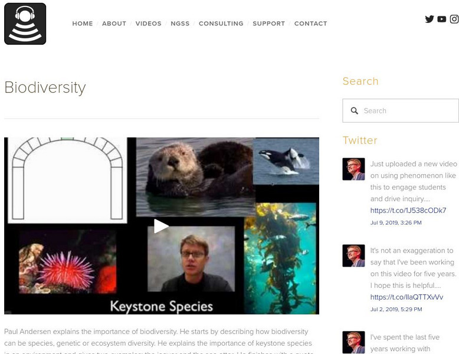Image resolution: width=459 pixels, height=354 pixels.
Task: Click tweet text 'Just uploaded a new video'
Action: click(x=414, y=164)
